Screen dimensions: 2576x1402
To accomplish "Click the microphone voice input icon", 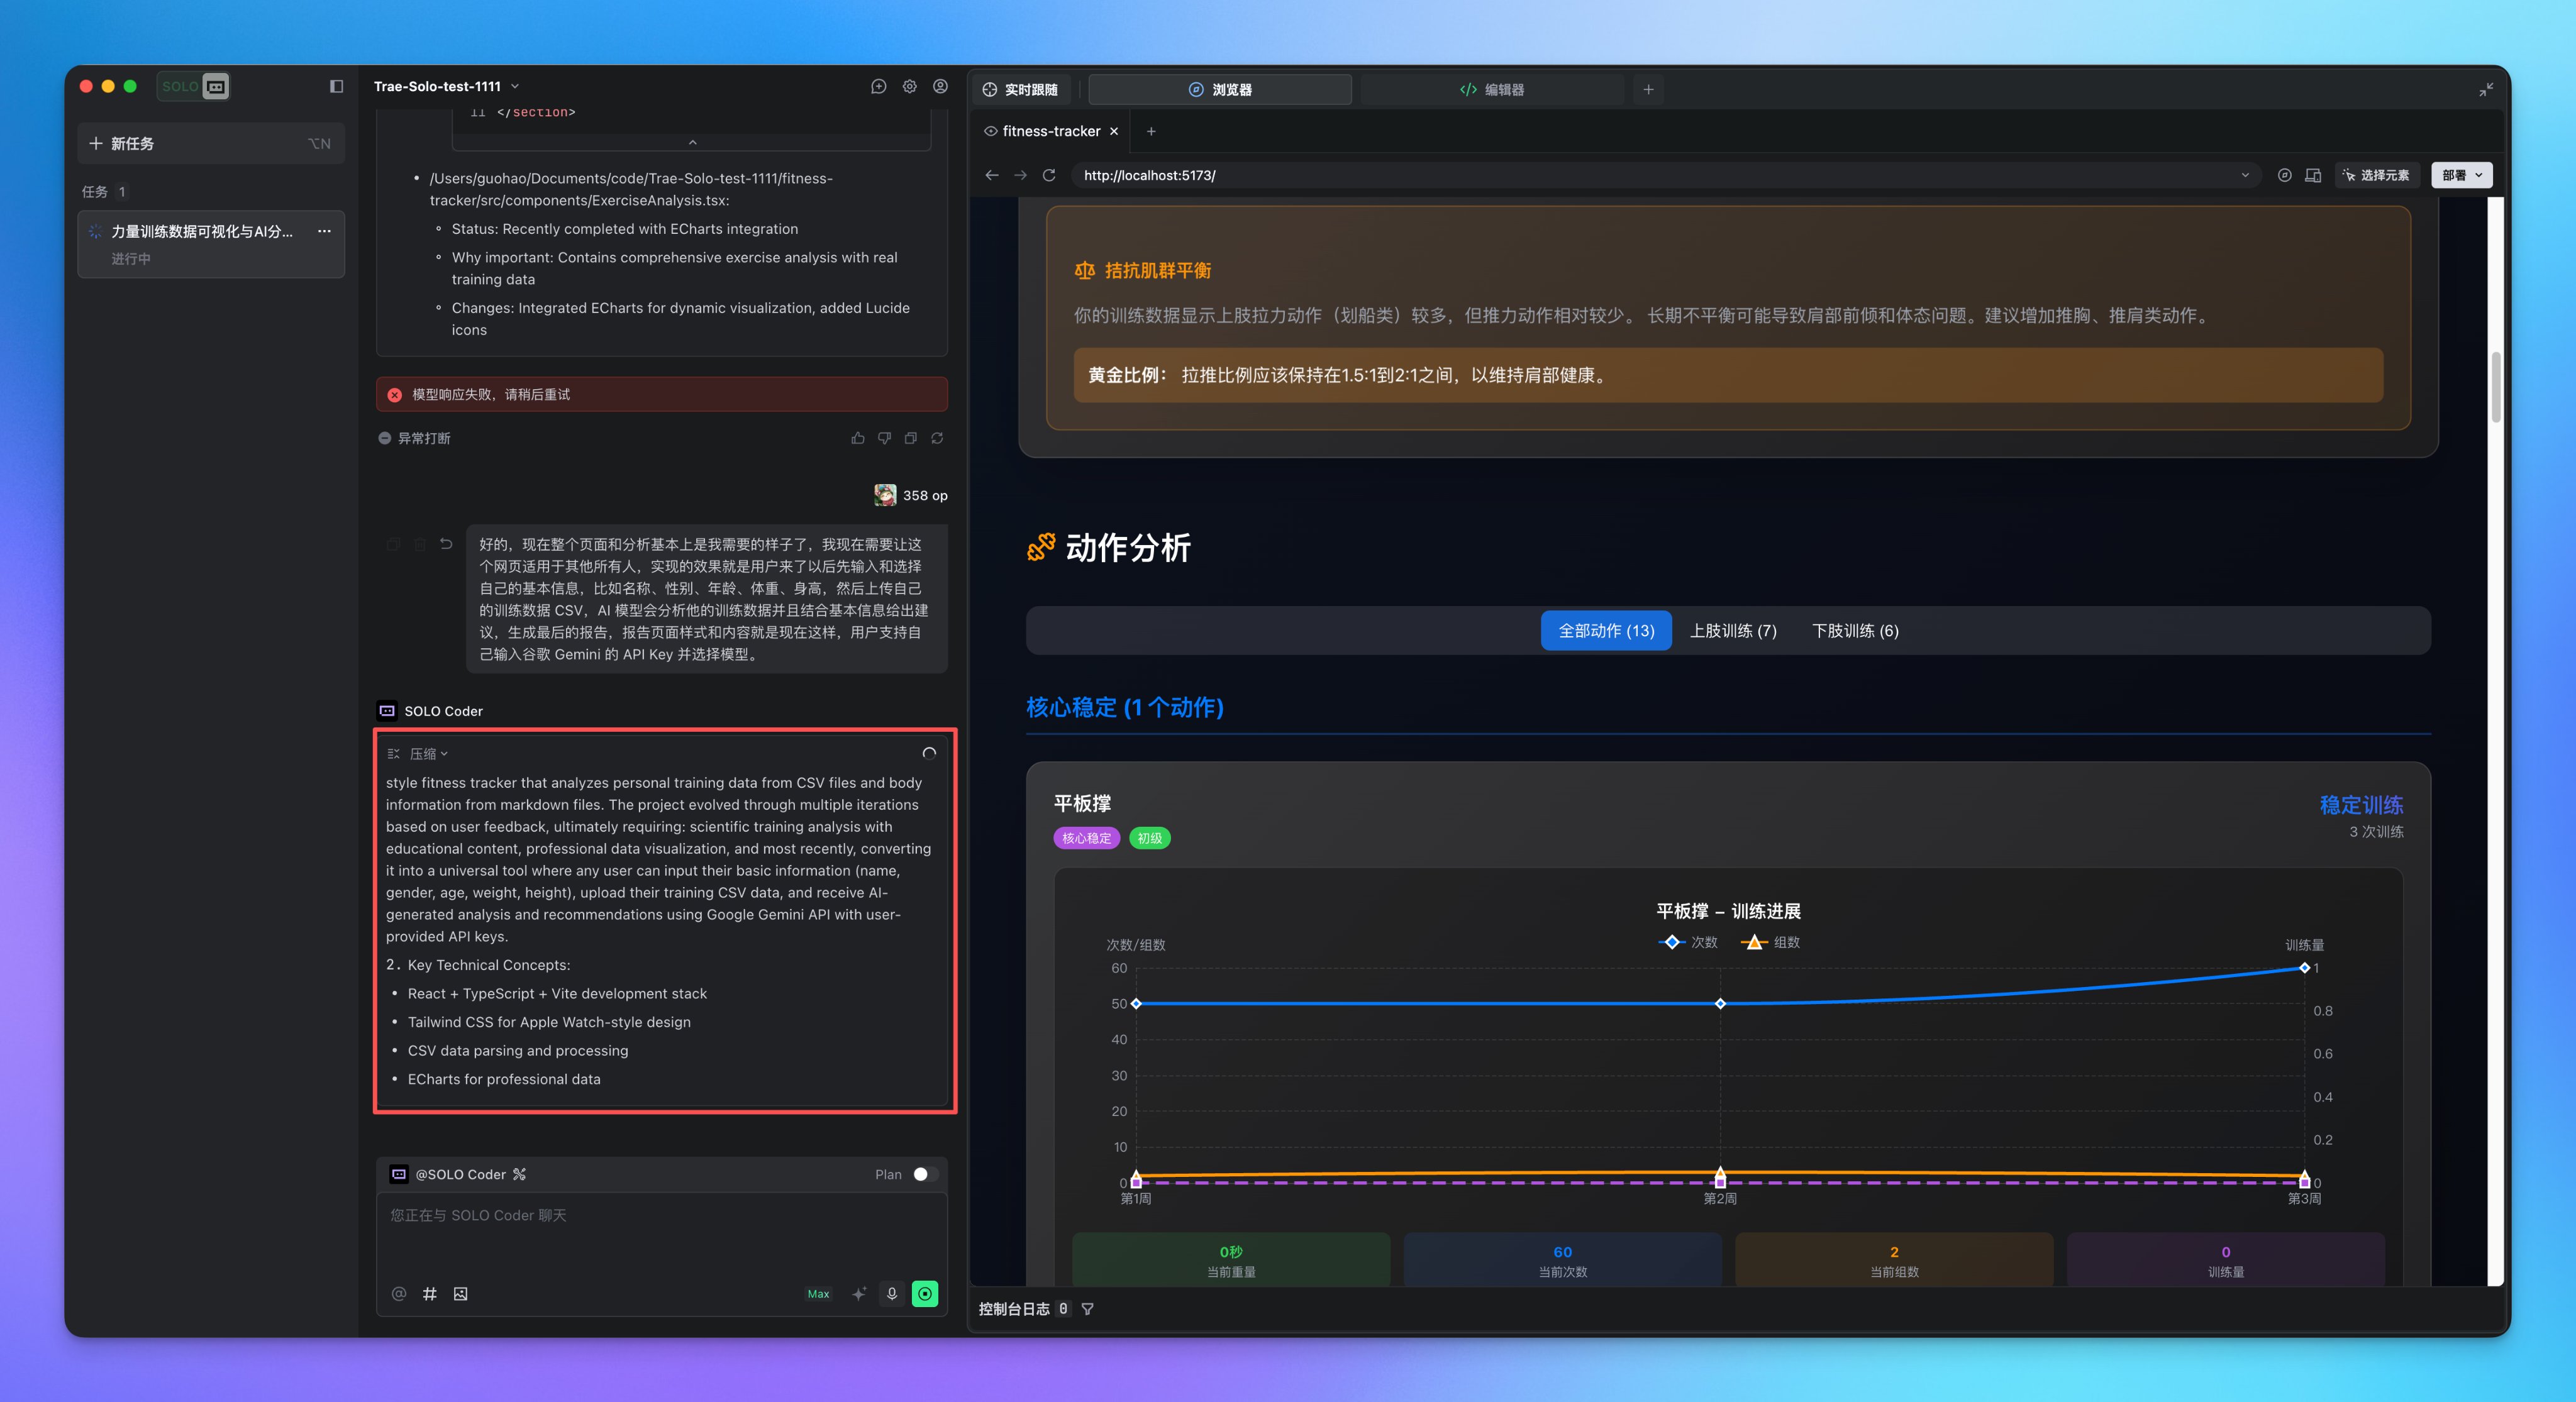I will coord(892,1294).
